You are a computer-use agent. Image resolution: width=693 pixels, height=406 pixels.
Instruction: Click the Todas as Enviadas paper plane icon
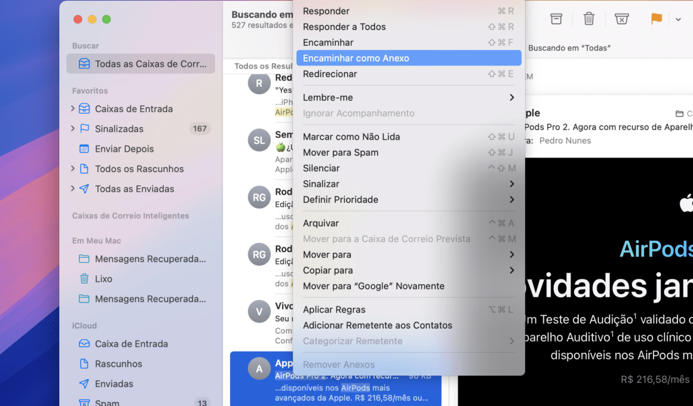pos(84,189)
